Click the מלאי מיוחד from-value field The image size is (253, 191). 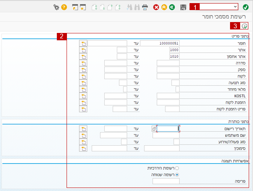[x=177, y=89]
